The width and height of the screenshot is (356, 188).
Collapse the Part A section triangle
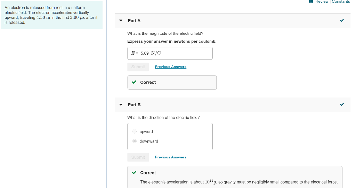tap(121, 21)
